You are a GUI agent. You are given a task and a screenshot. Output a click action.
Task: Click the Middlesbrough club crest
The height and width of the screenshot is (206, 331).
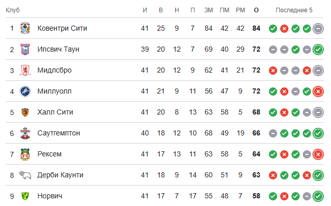pos(25,70)
